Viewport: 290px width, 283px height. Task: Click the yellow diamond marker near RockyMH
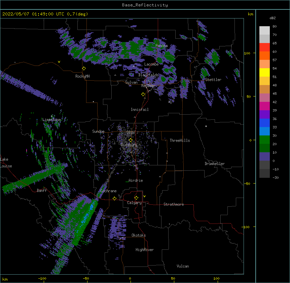[x=84, y=69]
